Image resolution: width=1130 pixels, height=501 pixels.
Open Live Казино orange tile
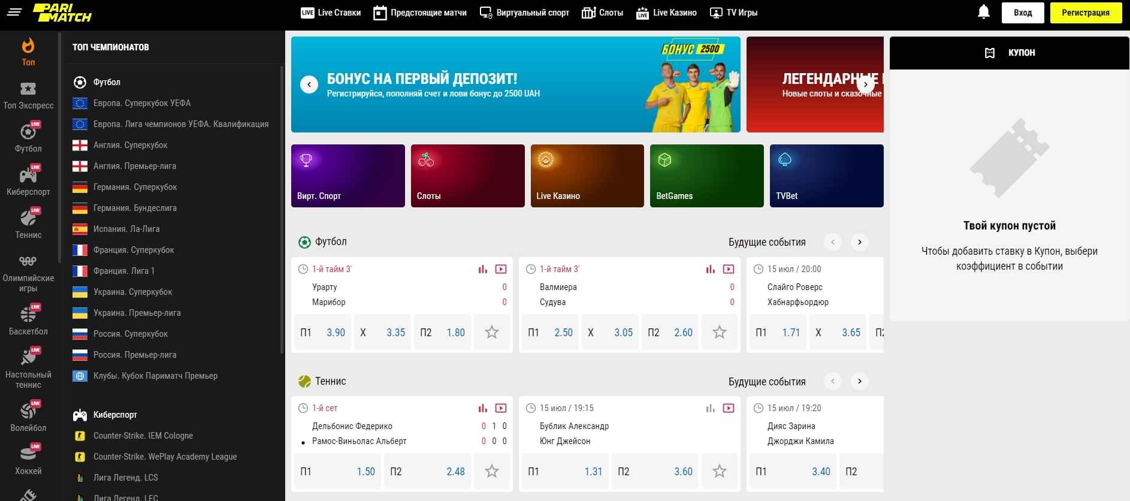click(x=587, y=176)
